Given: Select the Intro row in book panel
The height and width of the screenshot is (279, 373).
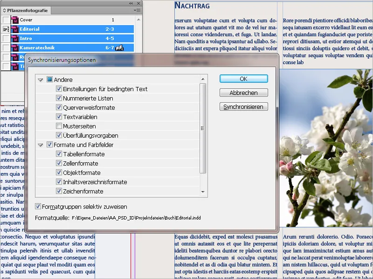Looking at the screenshot, I should [72, 39].
